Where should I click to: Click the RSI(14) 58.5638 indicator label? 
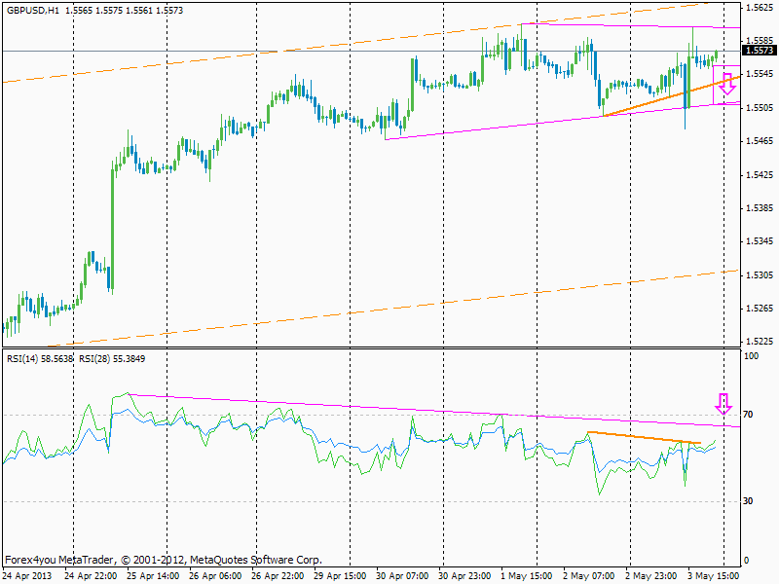pos(40,358)
